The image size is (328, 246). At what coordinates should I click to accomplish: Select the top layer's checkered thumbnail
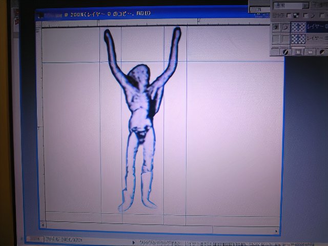[x=298, y=27]
